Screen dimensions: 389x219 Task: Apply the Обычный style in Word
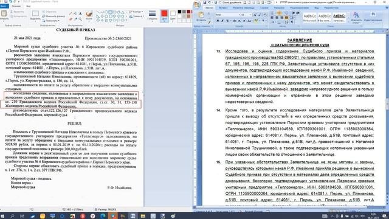click(x=309, y=18)
